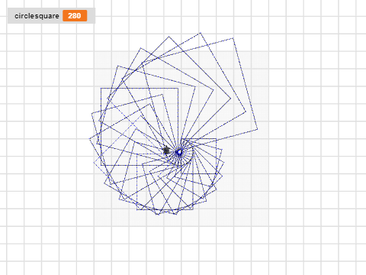Click the top-right corner of the small upright square
366x275 pixels.
[217, 138]
